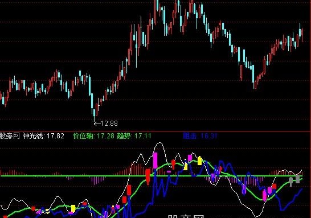
Task: Select the 价位轴: 17.28 indicator value
Action: tap(93, 136)
